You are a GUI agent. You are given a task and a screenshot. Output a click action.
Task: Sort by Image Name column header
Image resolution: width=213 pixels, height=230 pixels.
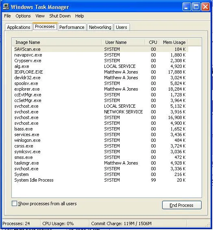click(x=57, y=42)
